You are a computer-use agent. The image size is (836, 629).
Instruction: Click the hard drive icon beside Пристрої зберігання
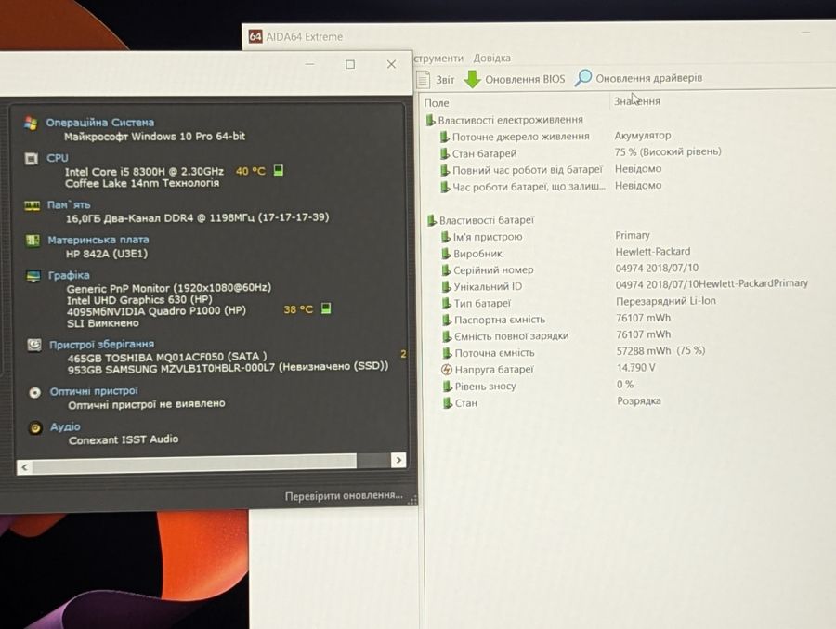pyautogui.click(x=34, y=346)
